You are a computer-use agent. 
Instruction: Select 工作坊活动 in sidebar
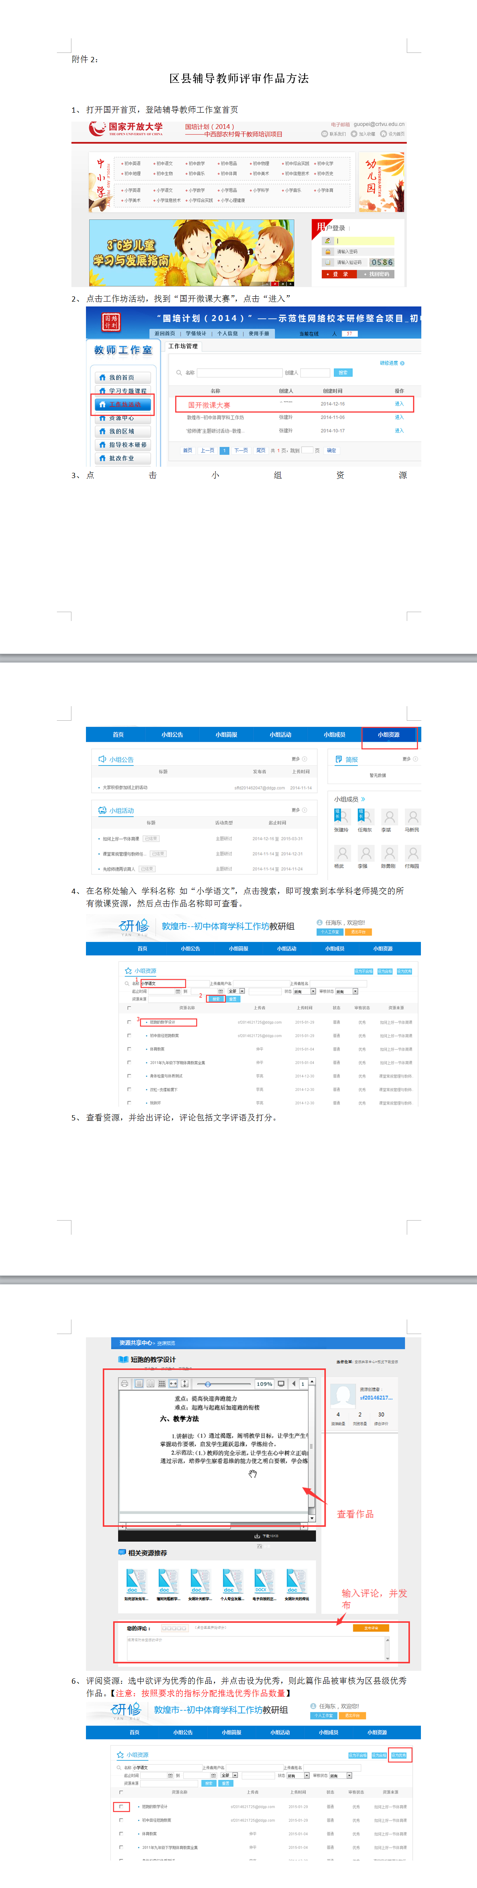(x=123, y=405)
